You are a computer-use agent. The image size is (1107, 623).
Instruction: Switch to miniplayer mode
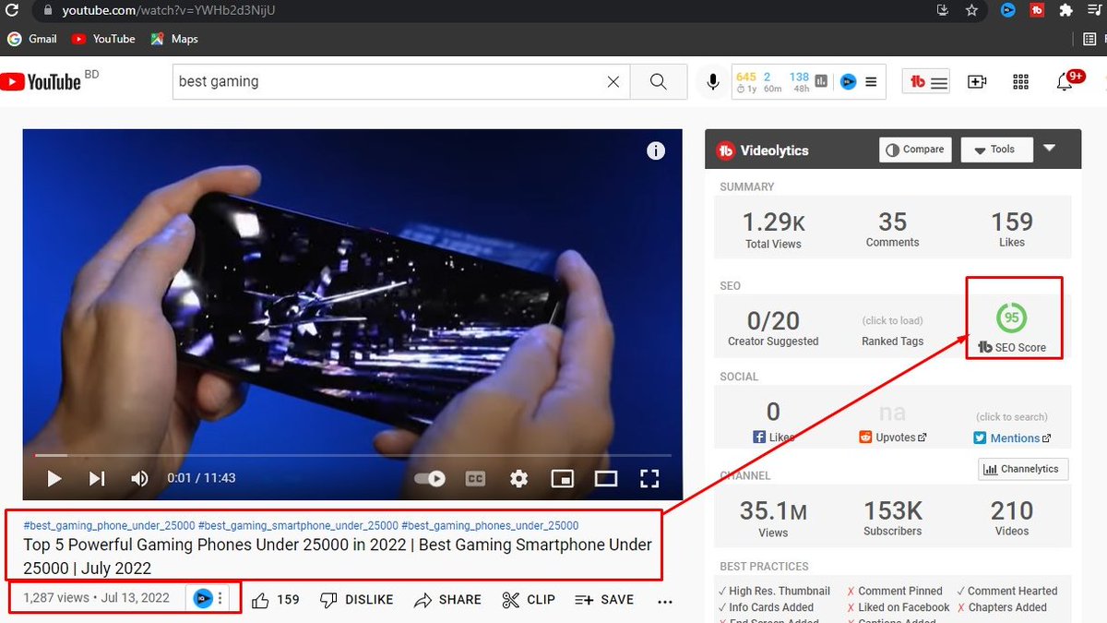[x=562, y=478]
